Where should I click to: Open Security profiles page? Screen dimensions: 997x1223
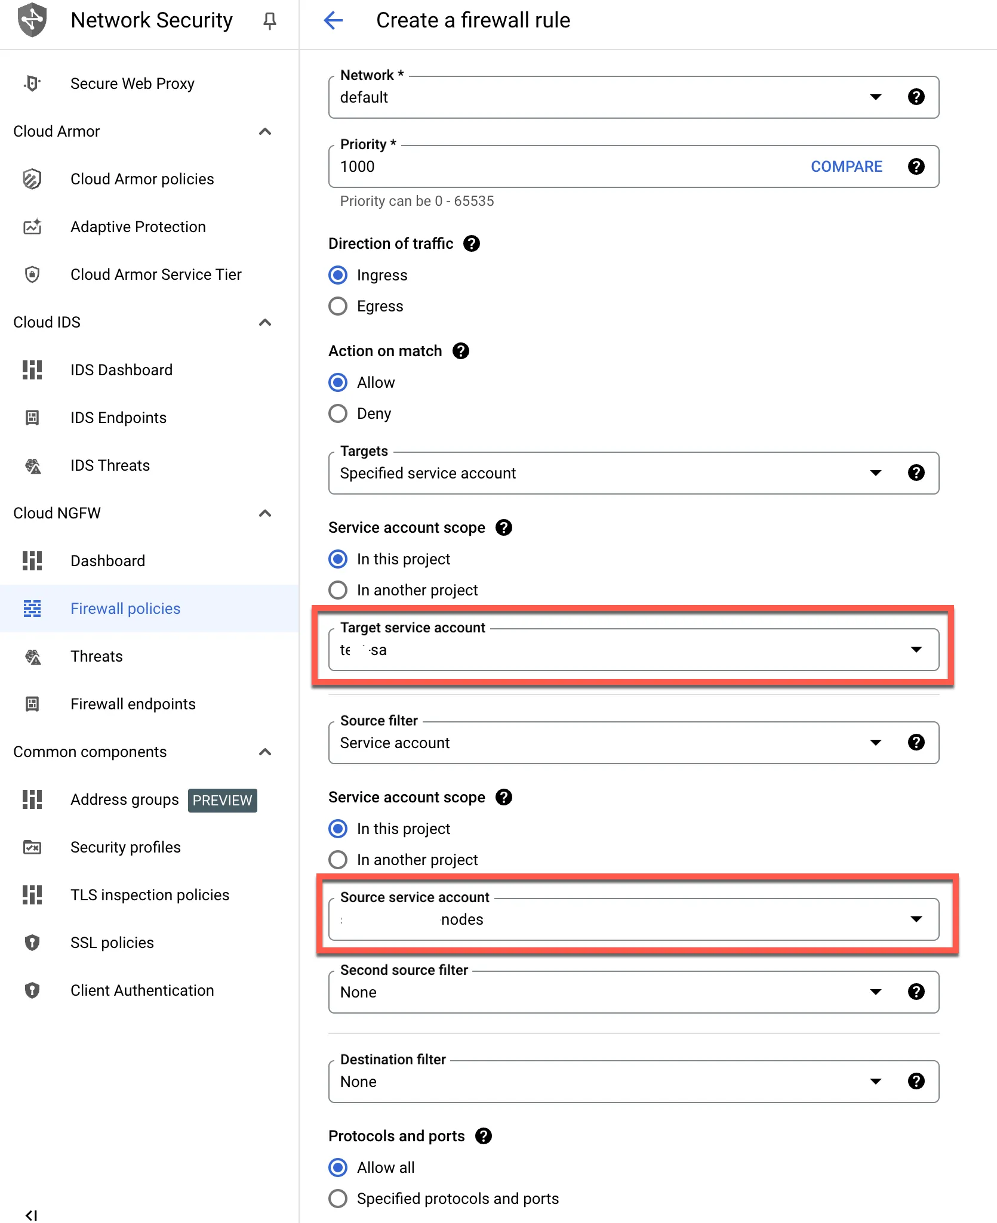coord(125,847)
